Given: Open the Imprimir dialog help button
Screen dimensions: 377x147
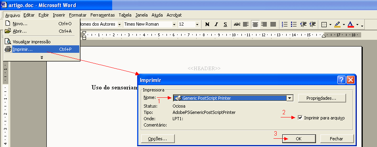Looking at the screenshot, I should click(341, 80).
